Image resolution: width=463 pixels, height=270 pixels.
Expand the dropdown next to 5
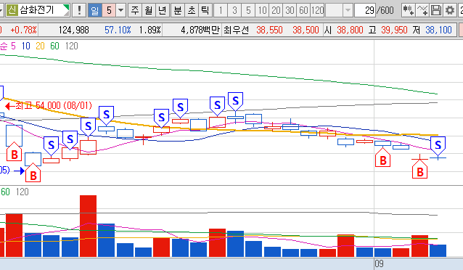pos(120,11)
